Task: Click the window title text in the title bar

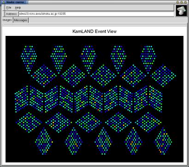Action: point(16,2)
